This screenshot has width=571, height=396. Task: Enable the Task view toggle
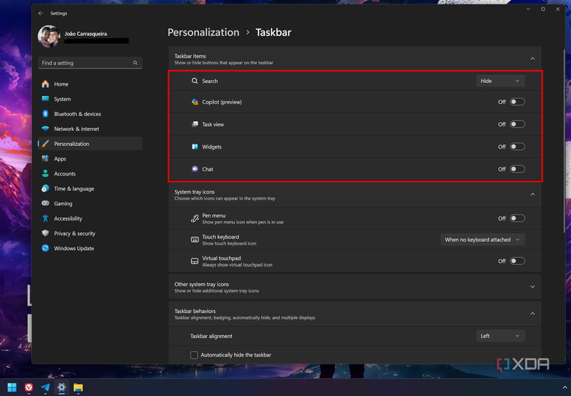(517, 124)
